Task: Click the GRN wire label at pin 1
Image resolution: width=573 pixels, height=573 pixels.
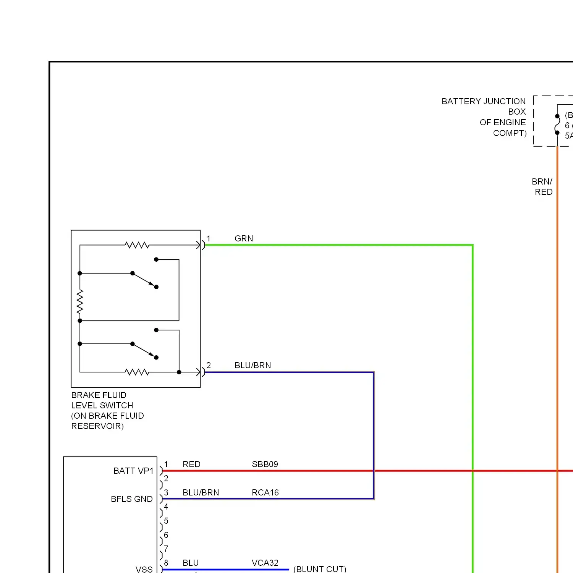Action: [x=244, y=238]
